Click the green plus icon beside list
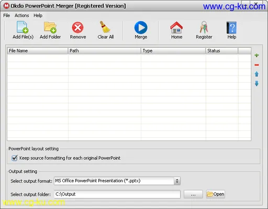Screen dimensions: 268x209 (256, 56)
